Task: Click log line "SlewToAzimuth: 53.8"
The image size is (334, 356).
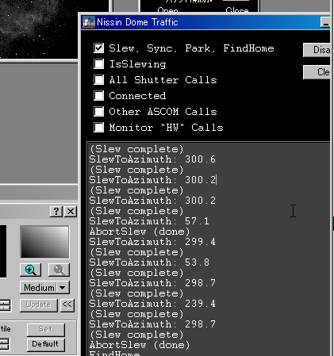Action: (x=149, y=262)
